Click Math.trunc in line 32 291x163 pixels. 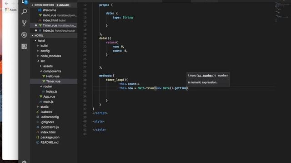click(x=146, y=88)
